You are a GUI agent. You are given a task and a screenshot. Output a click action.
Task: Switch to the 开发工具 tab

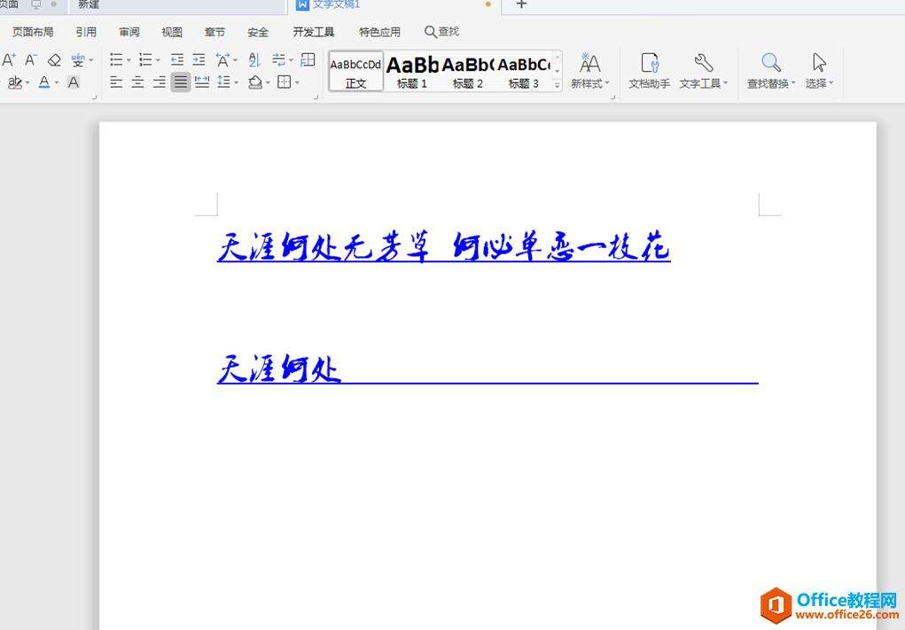coord(314,32)
